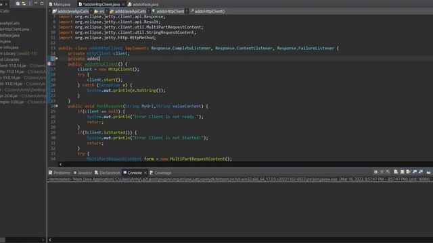
Task: Minimize the Package Explorer panel
Action: (x=36, y=3)
